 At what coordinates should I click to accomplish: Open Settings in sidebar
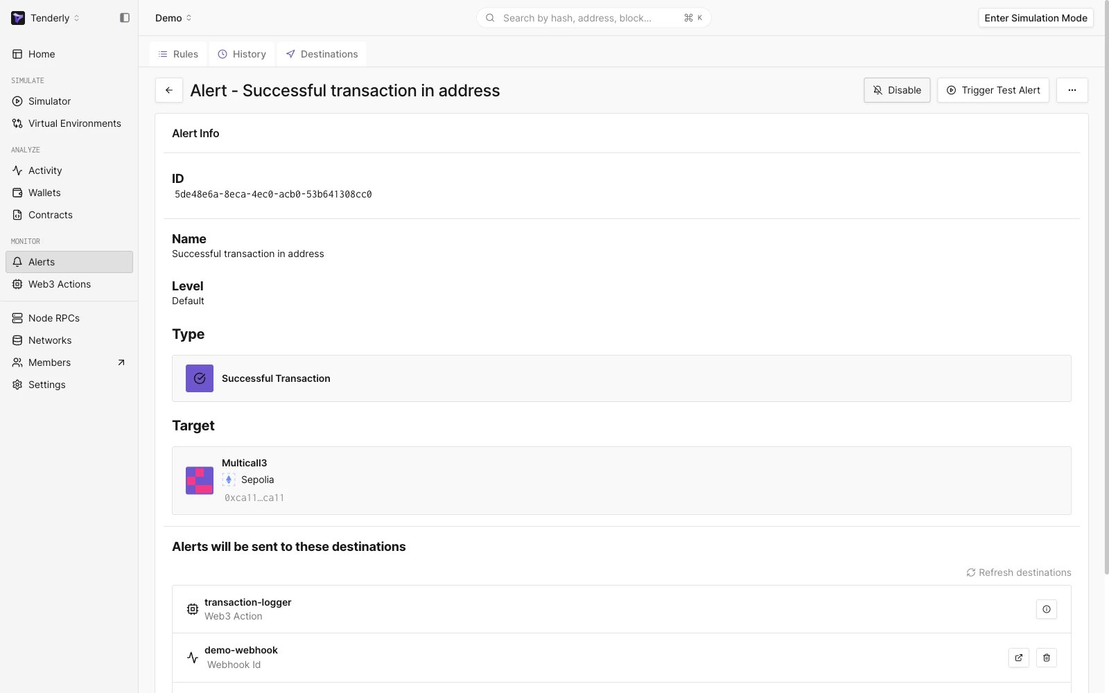click(x=69, y=385)
